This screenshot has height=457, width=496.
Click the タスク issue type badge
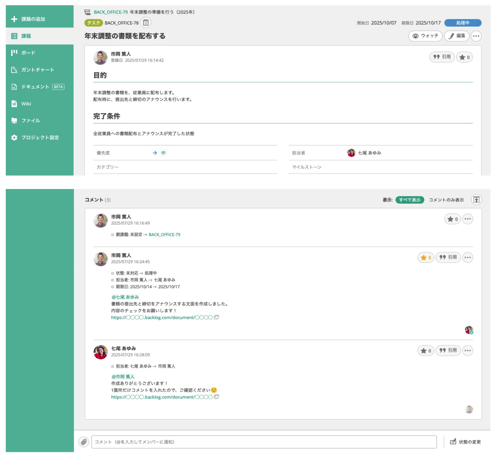click(x=94, y=23)
